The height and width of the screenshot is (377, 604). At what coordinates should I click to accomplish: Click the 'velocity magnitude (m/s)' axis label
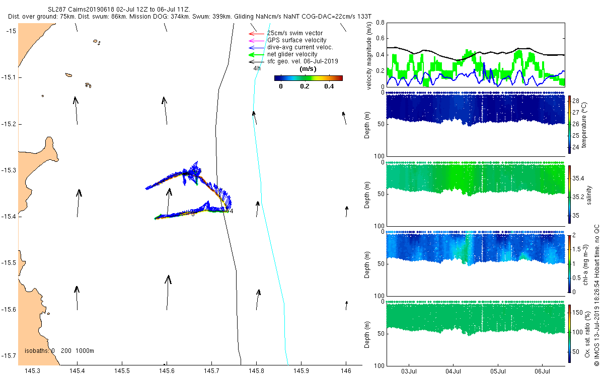pos(369,55)
